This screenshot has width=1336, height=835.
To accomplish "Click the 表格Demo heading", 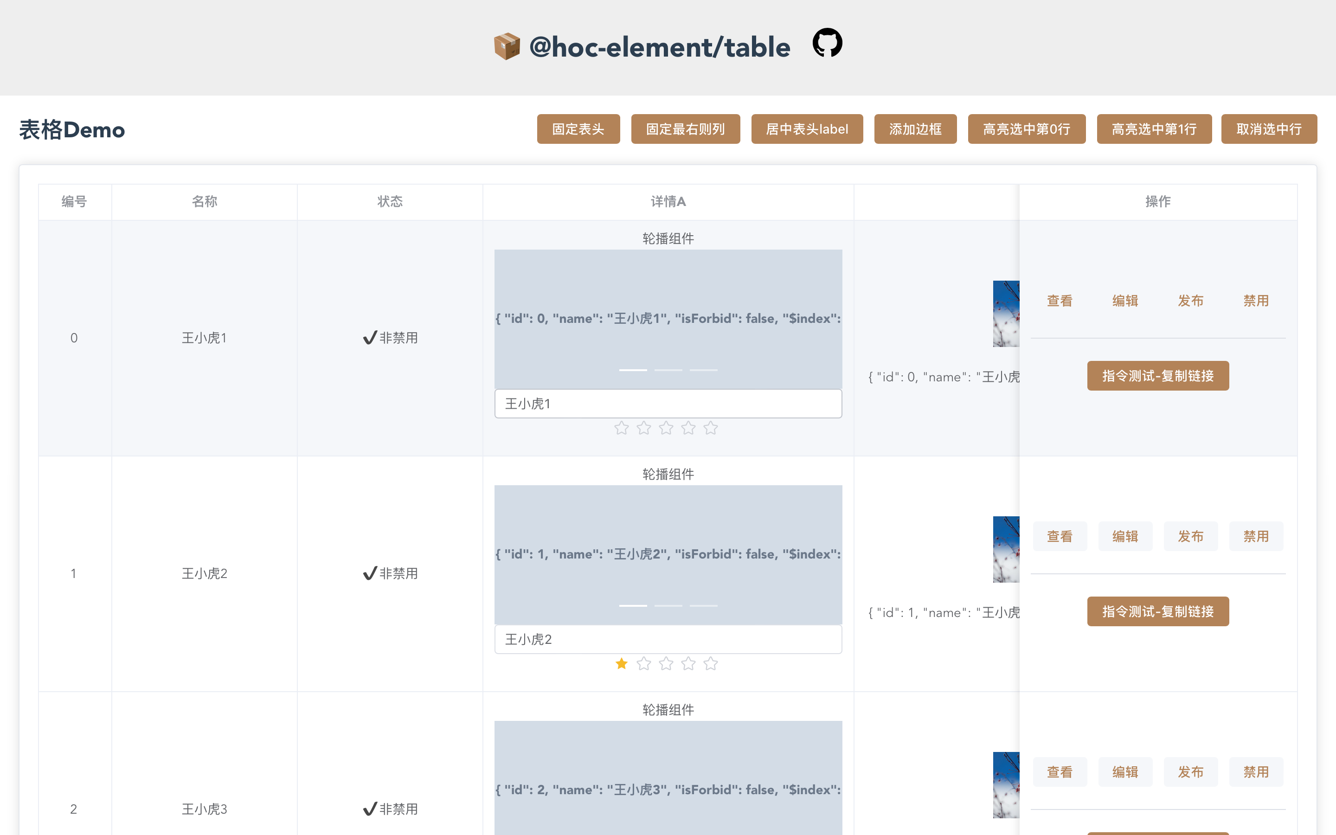I will [x=72, y=130].
